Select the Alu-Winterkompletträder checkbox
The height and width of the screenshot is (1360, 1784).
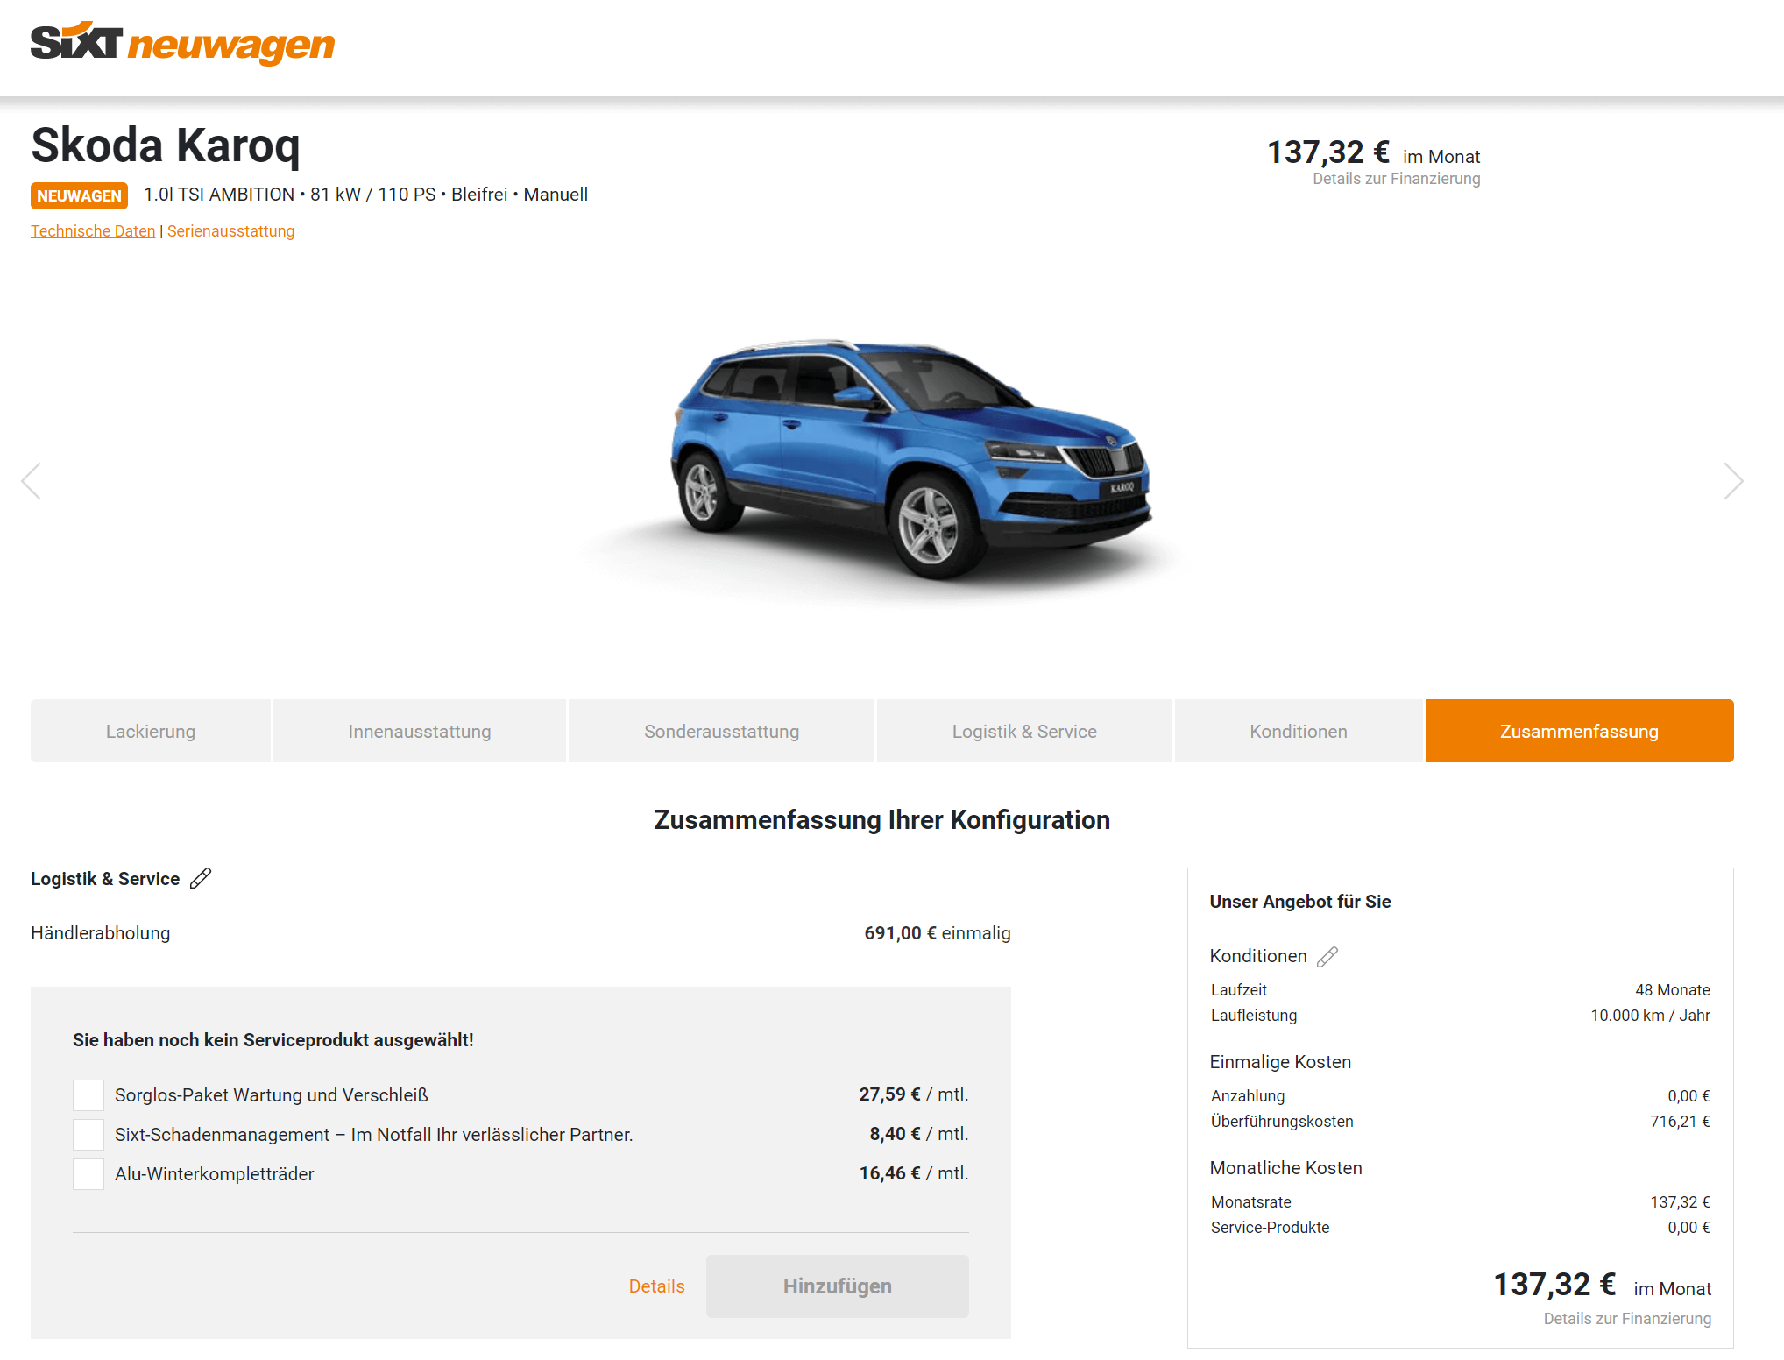(x=88, y=1174)
